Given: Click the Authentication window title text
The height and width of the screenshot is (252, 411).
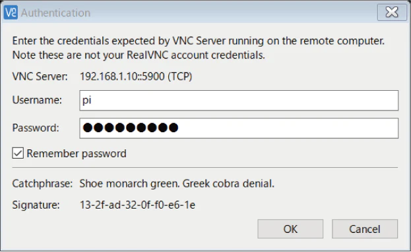Looking at the screenshot, I should [55, 13].
